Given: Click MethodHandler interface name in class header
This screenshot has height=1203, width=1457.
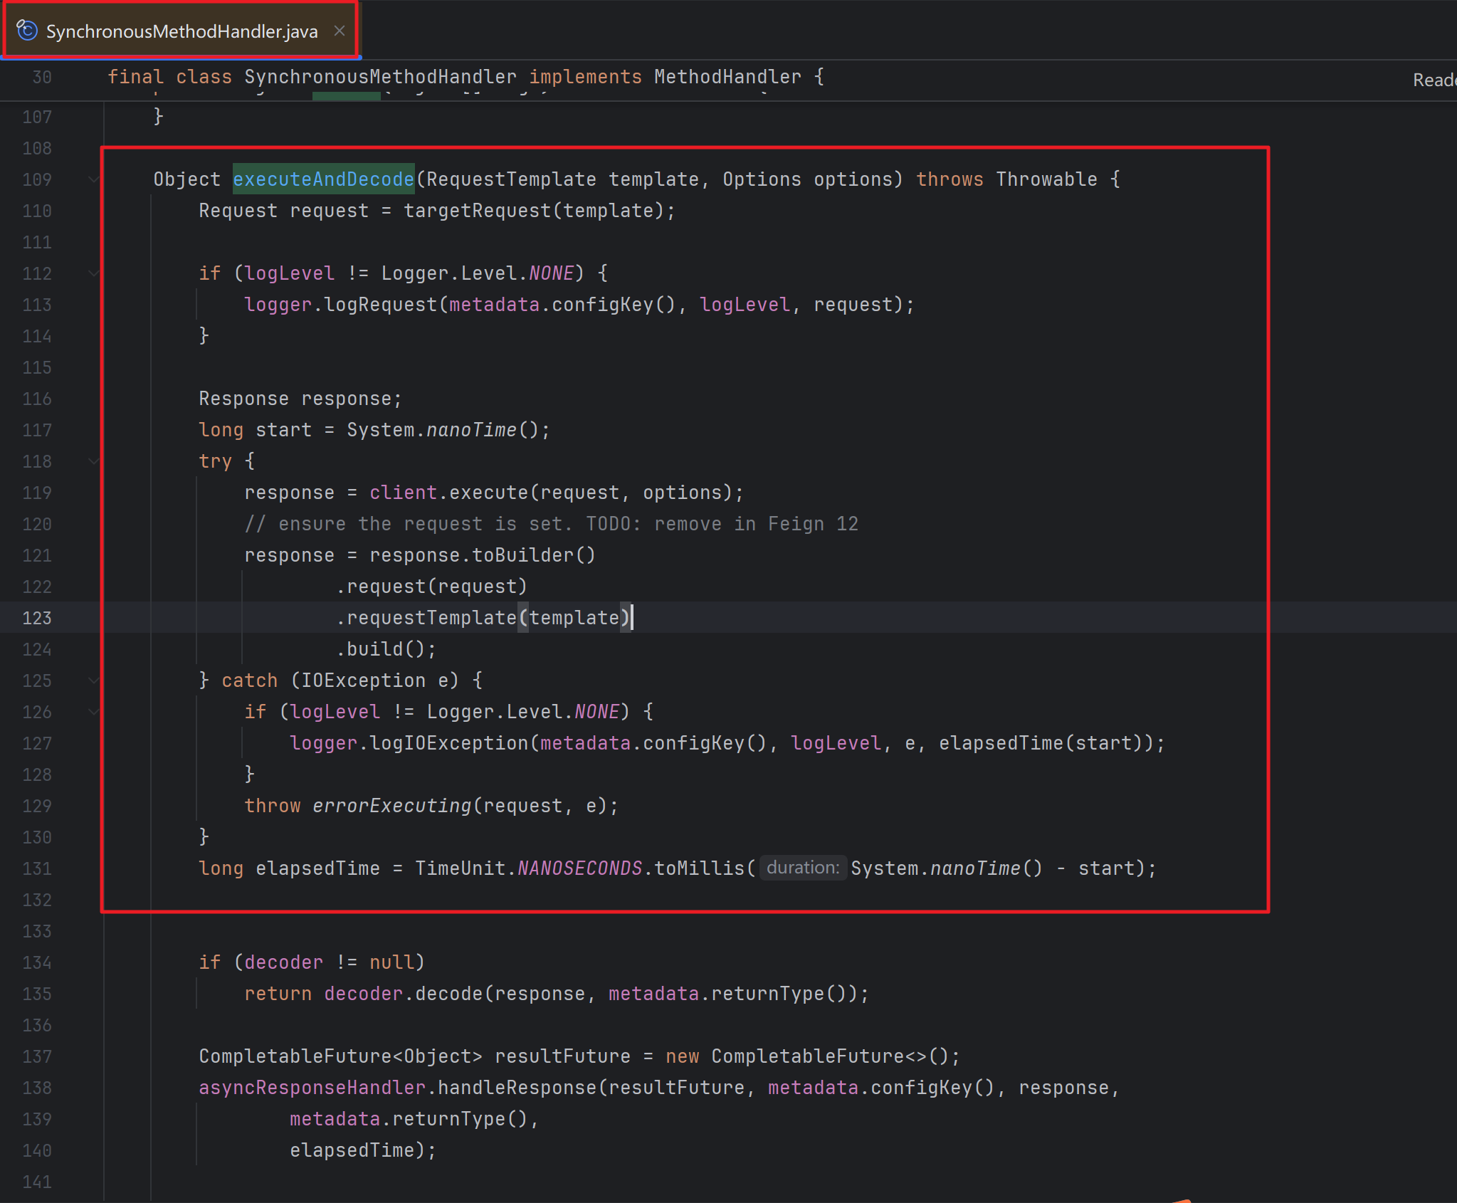Looking at the screenshot, I should point(727,77).
